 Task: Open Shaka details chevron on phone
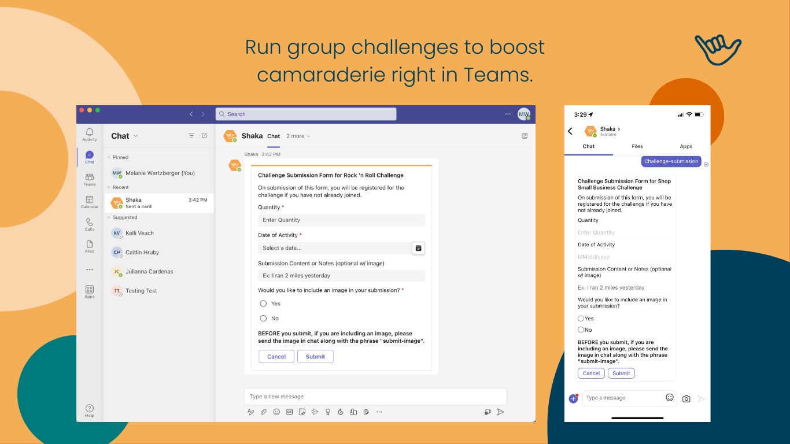pos(619,129)
